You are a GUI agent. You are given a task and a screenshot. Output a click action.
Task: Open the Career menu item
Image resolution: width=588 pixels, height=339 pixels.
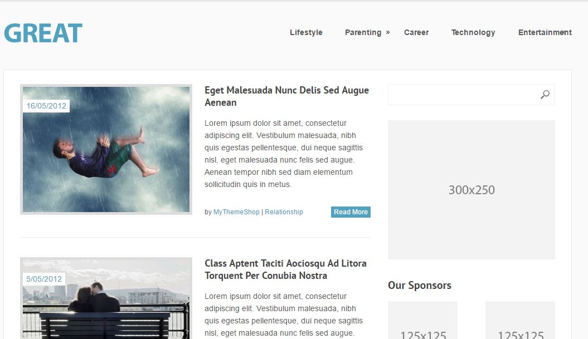tap(416, 33)
